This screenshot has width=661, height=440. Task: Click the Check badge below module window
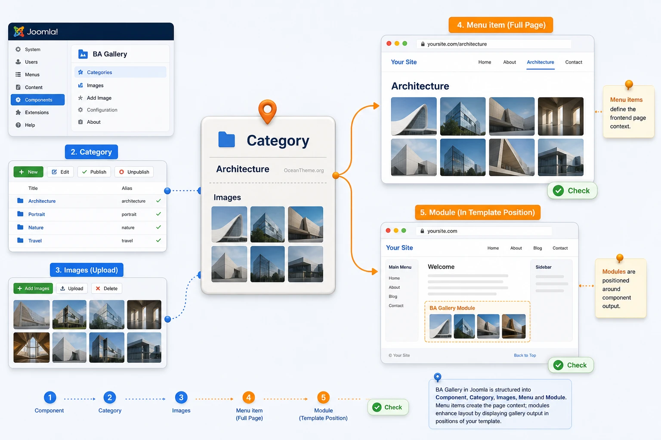click(x=571, y=365)
